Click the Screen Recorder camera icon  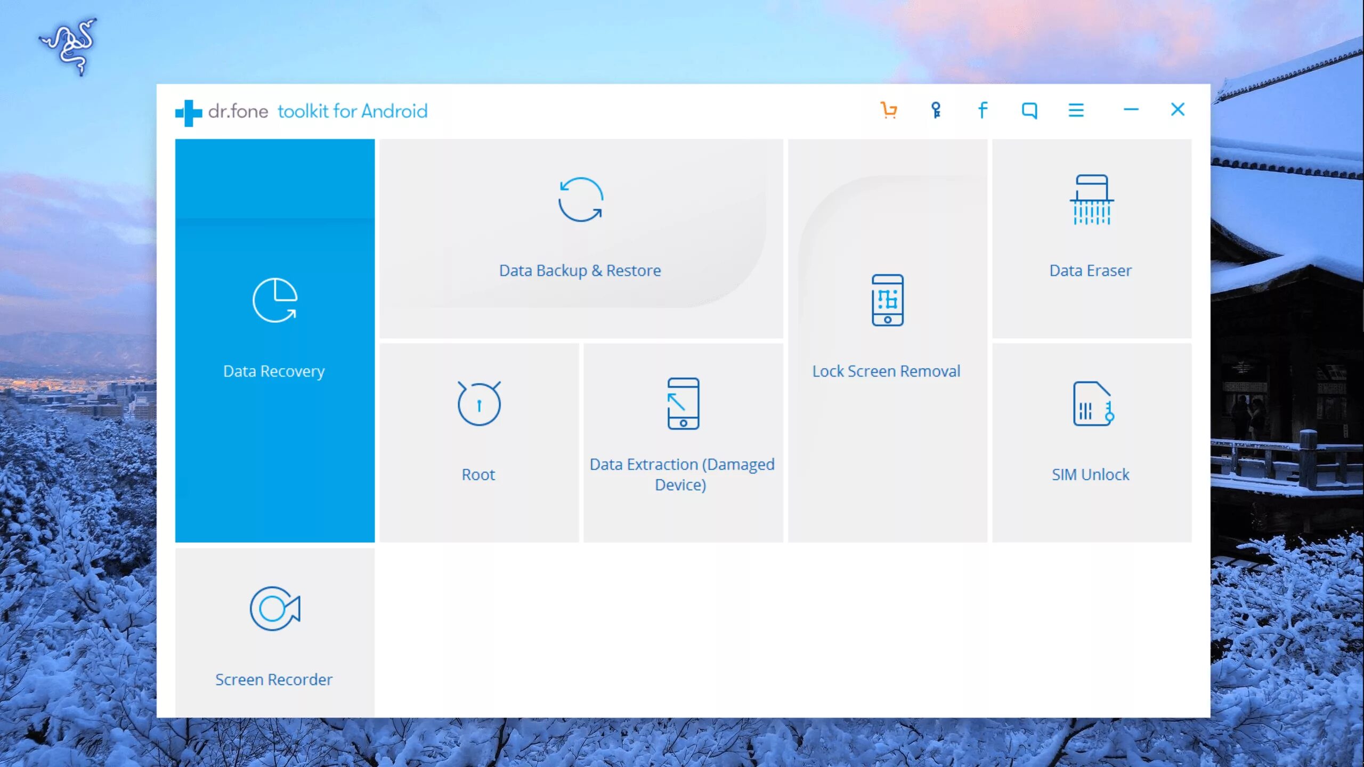click(x=274, y=608)
